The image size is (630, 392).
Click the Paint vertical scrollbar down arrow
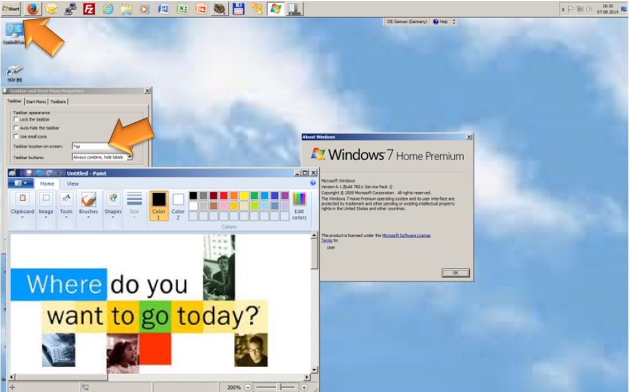coord(314,370)
